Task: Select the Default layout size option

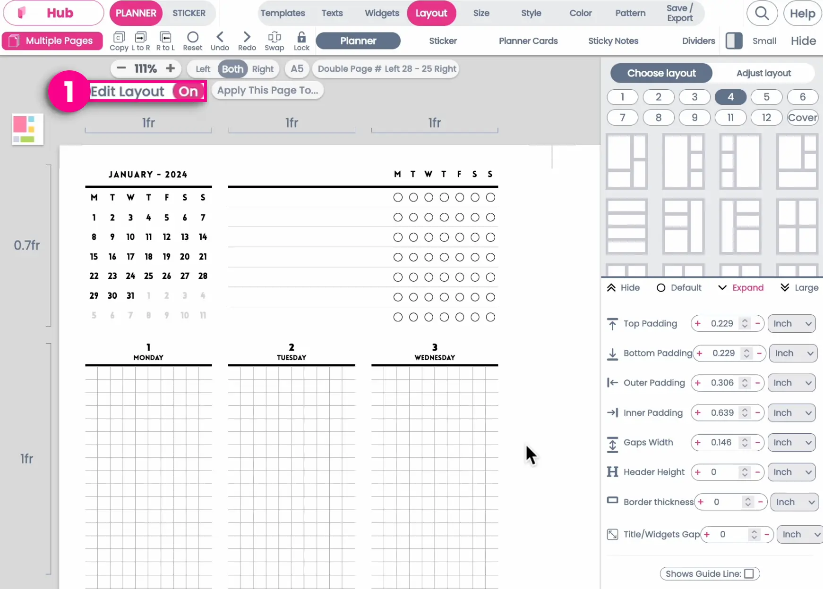Action: [x=679, y=287]
